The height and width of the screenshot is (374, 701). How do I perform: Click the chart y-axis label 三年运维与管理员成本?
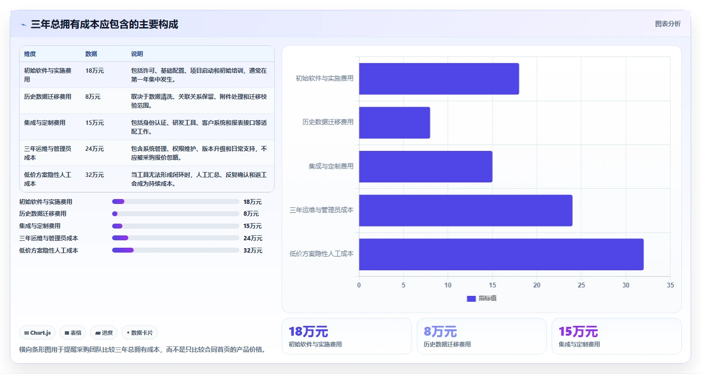(321, 210)
